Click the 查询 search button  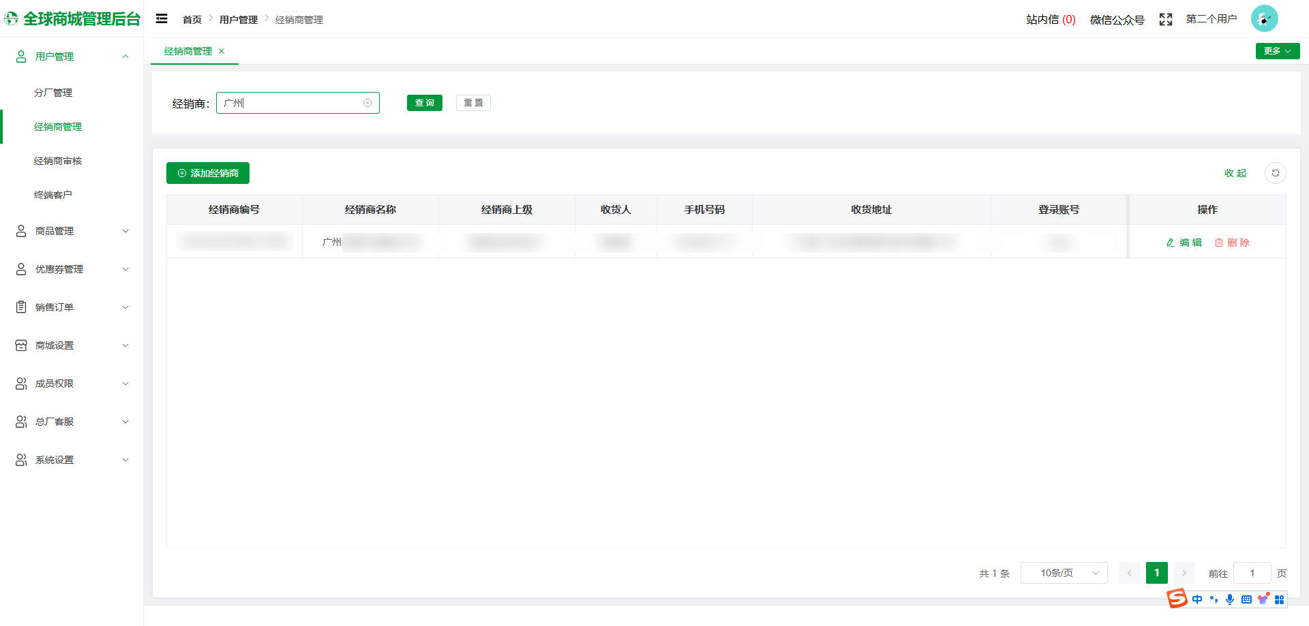point(424,103)
